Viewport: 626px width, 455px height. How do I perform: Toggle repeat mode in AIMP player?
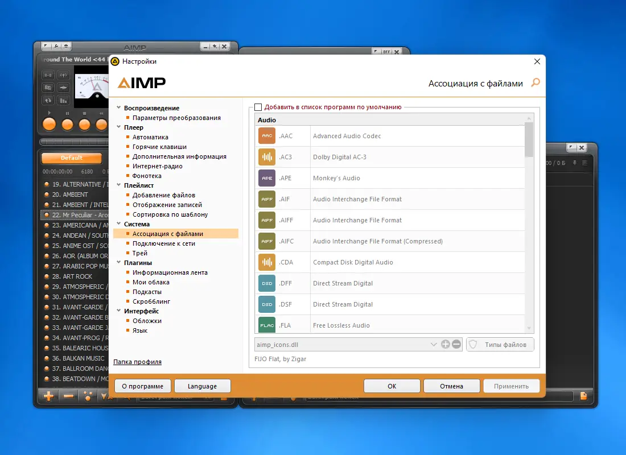[x=48, y=100]
